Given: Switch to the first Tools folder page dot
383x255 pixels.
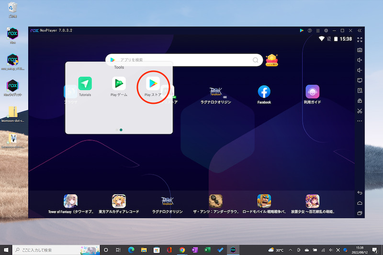Looking at the screenshot, I should click(116, 130).
